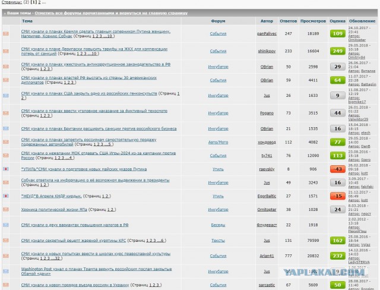This screenshot has width=380, height=290.
Task: Click the view count 79599
Action: tap(313, 241)
